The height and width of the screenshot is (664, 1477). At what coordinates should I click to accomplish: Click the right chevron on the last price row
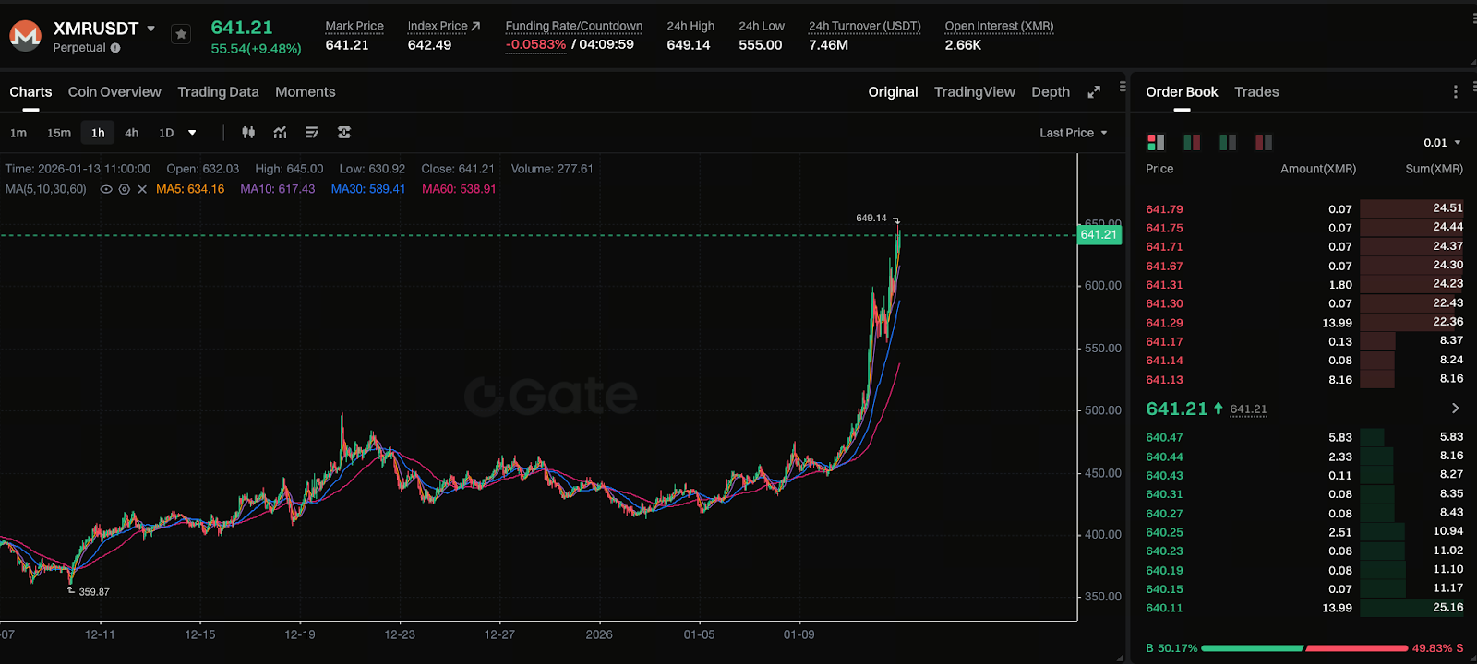(1456, 408)
